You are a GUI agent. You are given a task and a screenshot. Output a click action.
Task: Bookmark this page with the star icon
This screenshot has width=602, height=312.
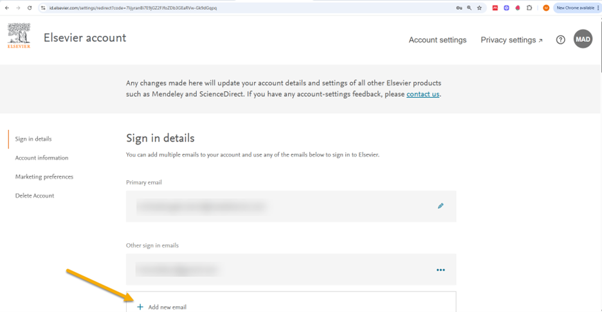pos(479,8)
